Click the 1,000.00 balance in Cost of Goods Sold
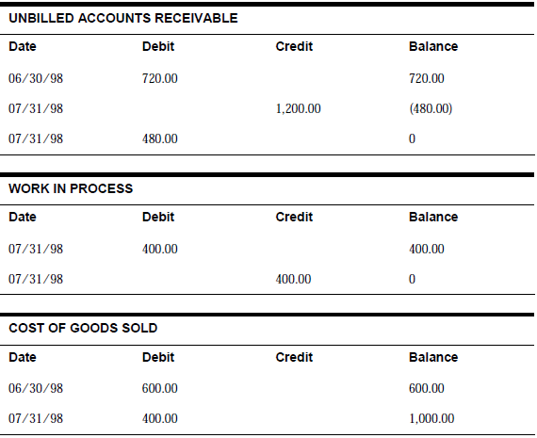This screenshot has width=537, height=438. coord(431,418)
